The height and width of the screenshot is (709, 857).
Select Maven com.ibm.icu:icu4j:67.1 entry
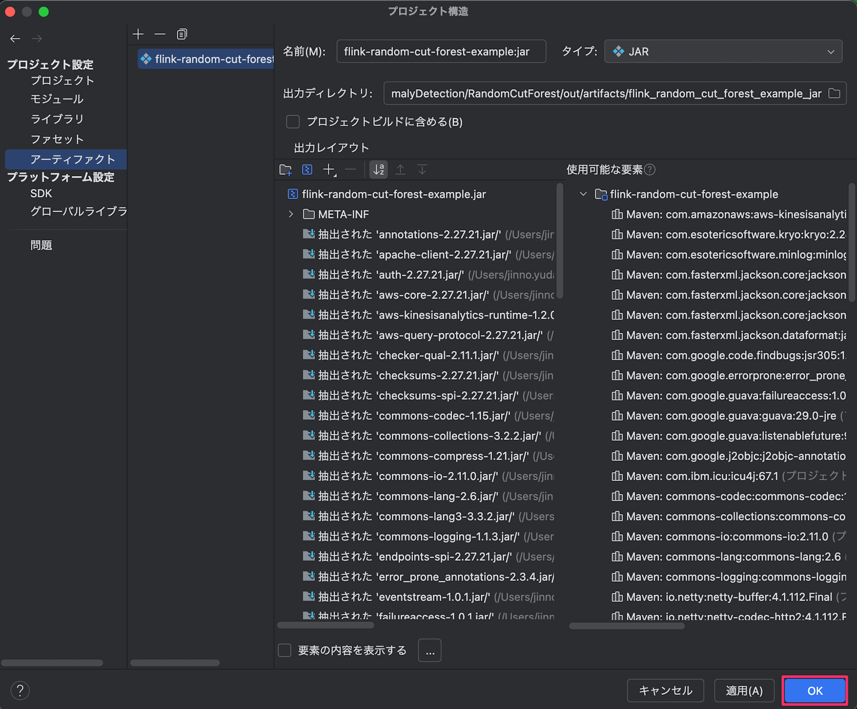pyautogui.click(x=728, y=476)
